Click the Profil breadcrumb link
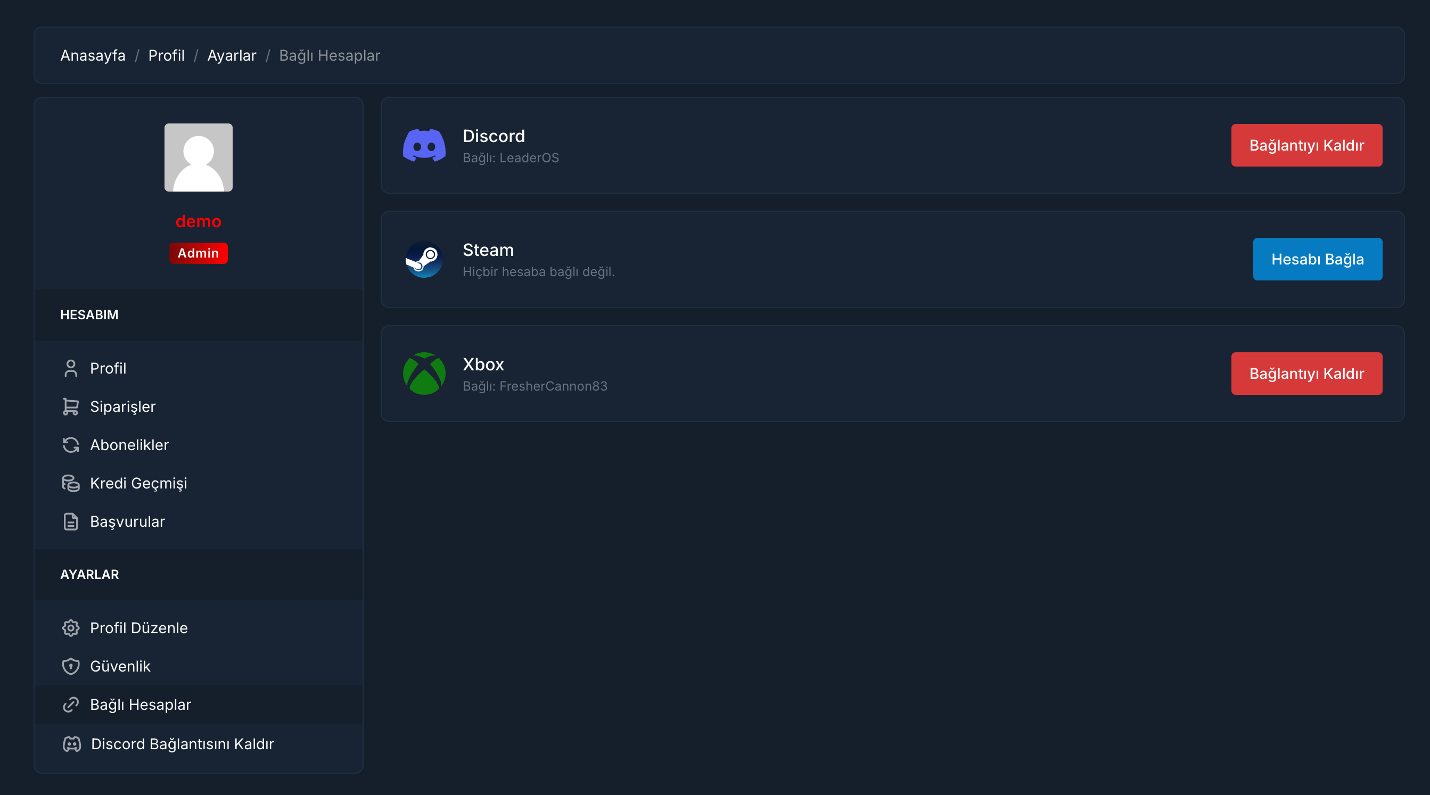The width and height of the screenshot is (1430, 795). coord(166,55)
